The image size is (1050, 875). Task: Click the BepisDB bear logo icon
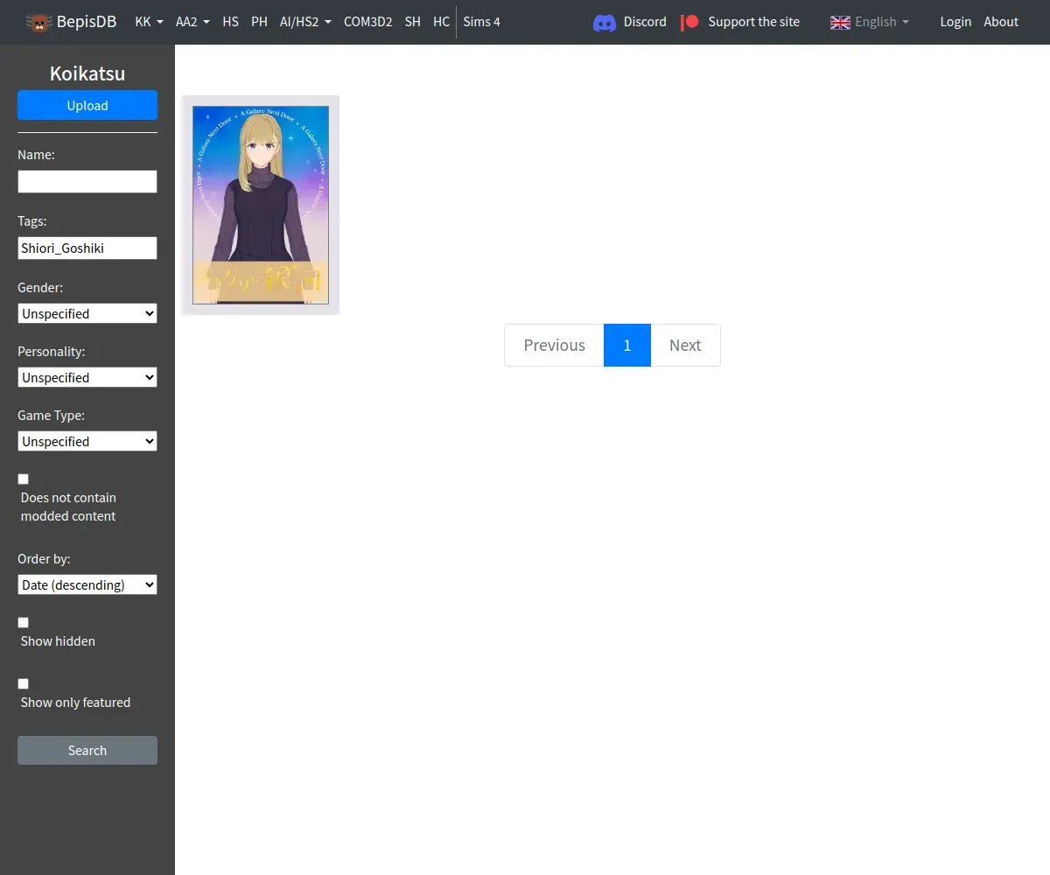pyautogui.click(x=38, y=22)
